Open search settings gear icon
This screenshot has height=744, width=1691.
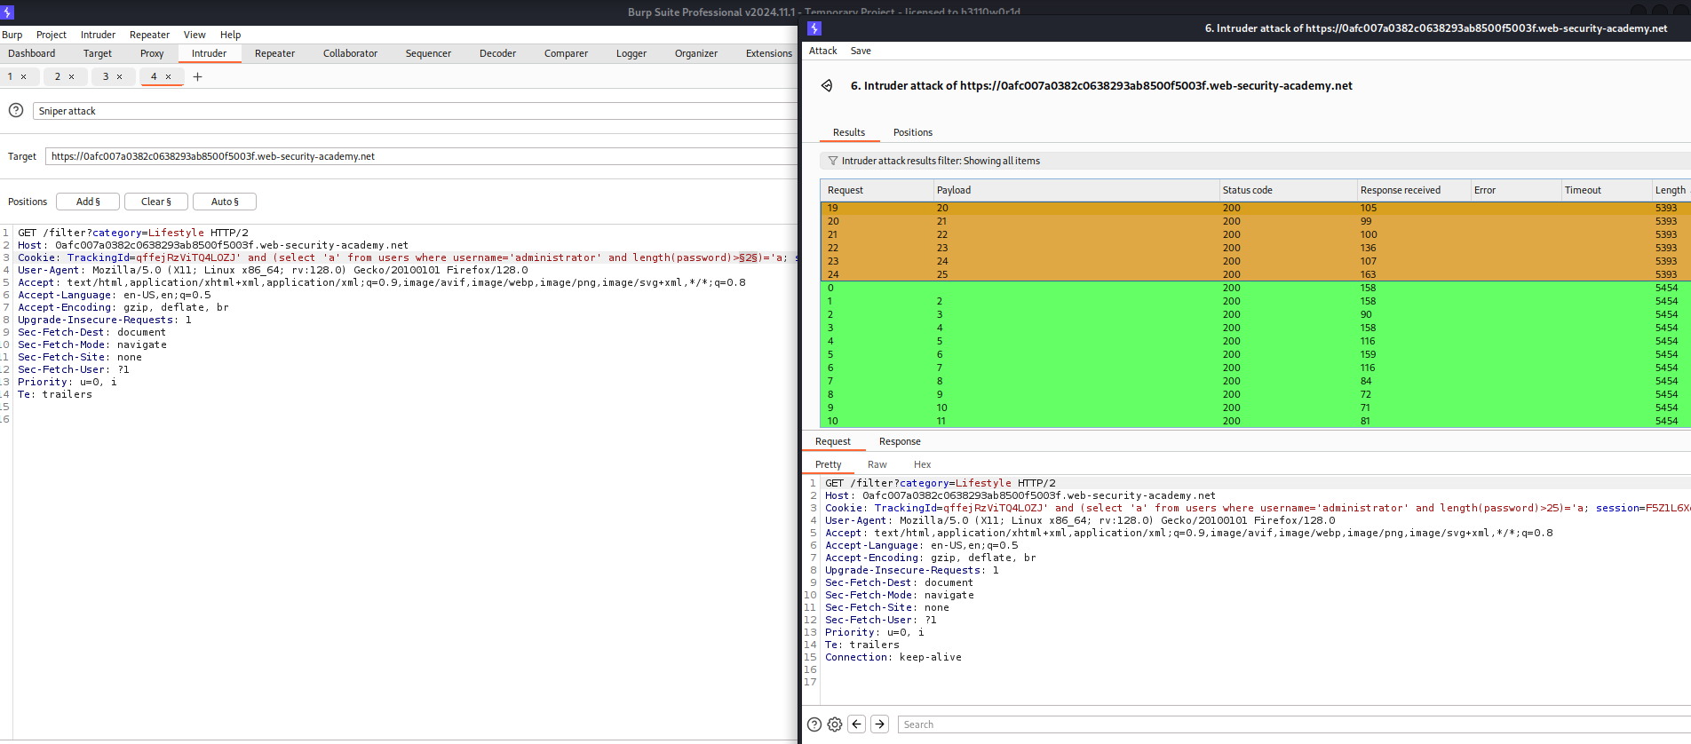point(835,724)
